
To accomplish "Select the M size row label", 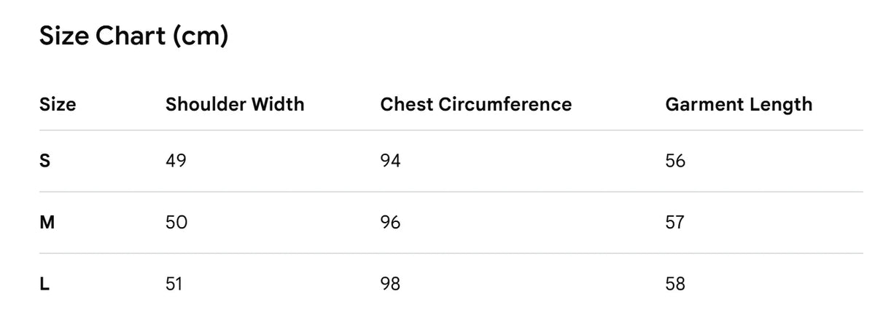I will pos(47,222).
